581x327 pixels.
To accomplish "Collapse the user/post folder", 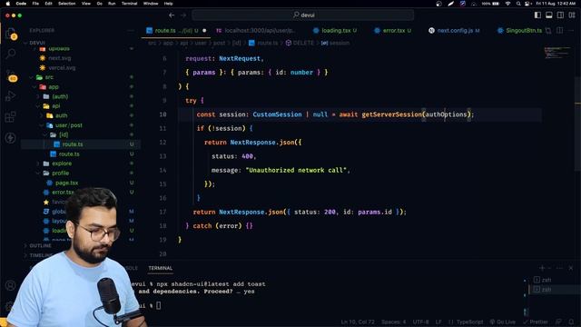I will 69,125.
